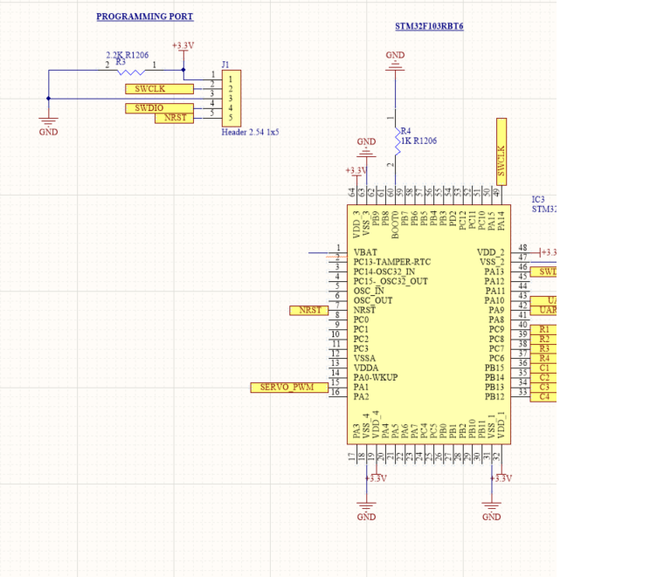Click the PC13-TAMPER-RTC pin label
657x577 pixels.
click(x=391, y=262)
